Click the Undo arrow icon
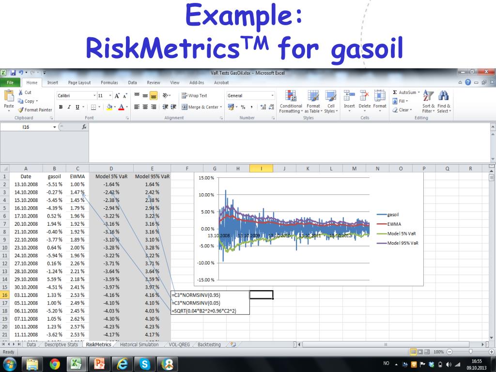Image resolution: width=496 pixels, height=372 pixels. (21, 73)
